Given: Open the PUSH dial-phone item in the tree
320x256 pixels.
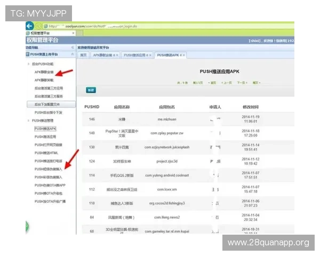Looking at the screenshot, I should [x=49, y=161].
